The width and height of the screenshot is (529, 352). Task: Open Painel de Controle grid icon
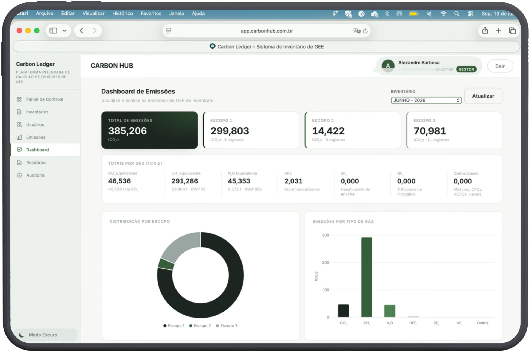[19, 99]
